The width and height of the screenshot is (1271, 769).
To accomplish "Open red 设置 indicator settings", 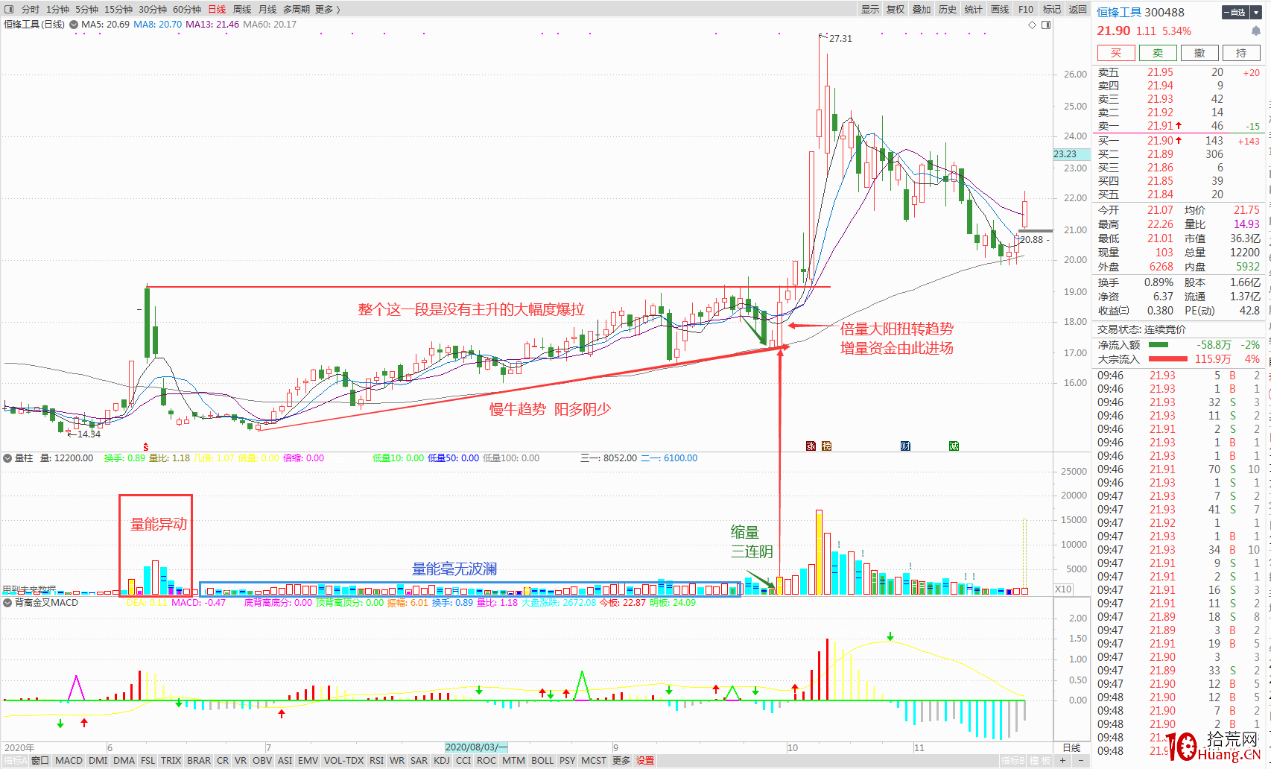I will click(645, 761).
